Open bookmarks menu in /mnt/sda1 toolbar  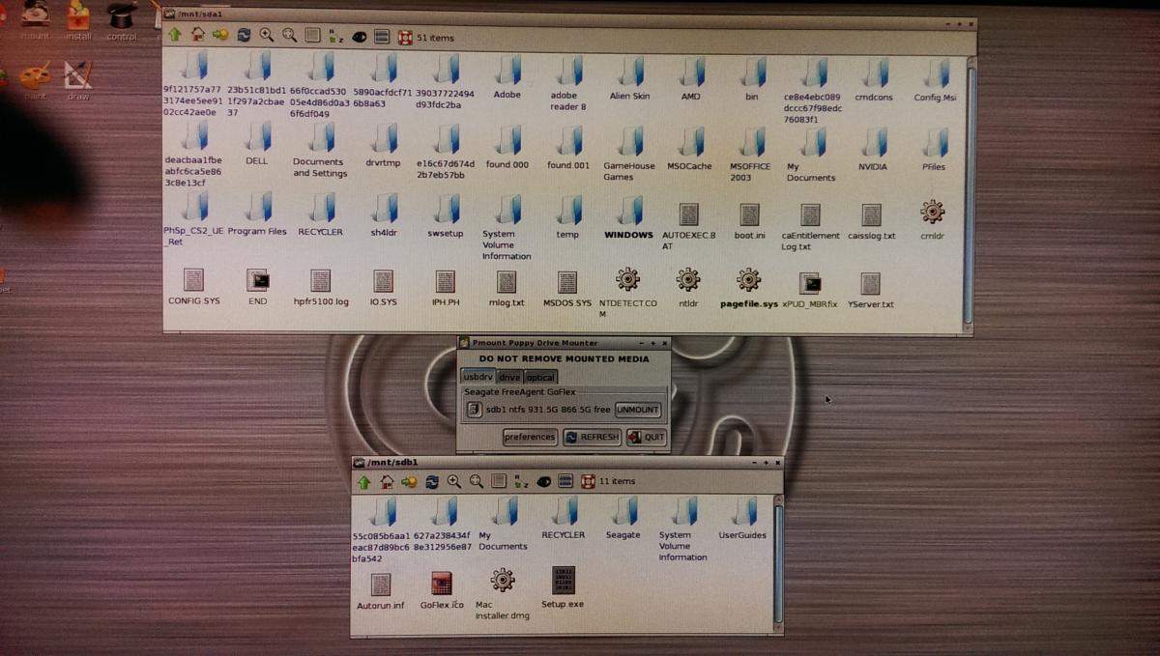tap(220, 35)
